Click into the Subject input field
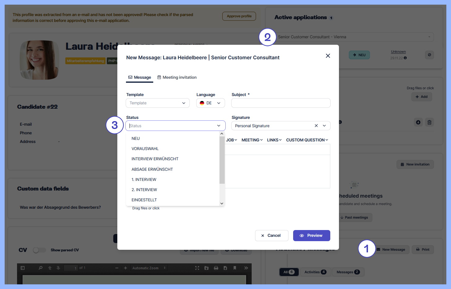This screenshot has width=451, height=289. click(281, 103)
